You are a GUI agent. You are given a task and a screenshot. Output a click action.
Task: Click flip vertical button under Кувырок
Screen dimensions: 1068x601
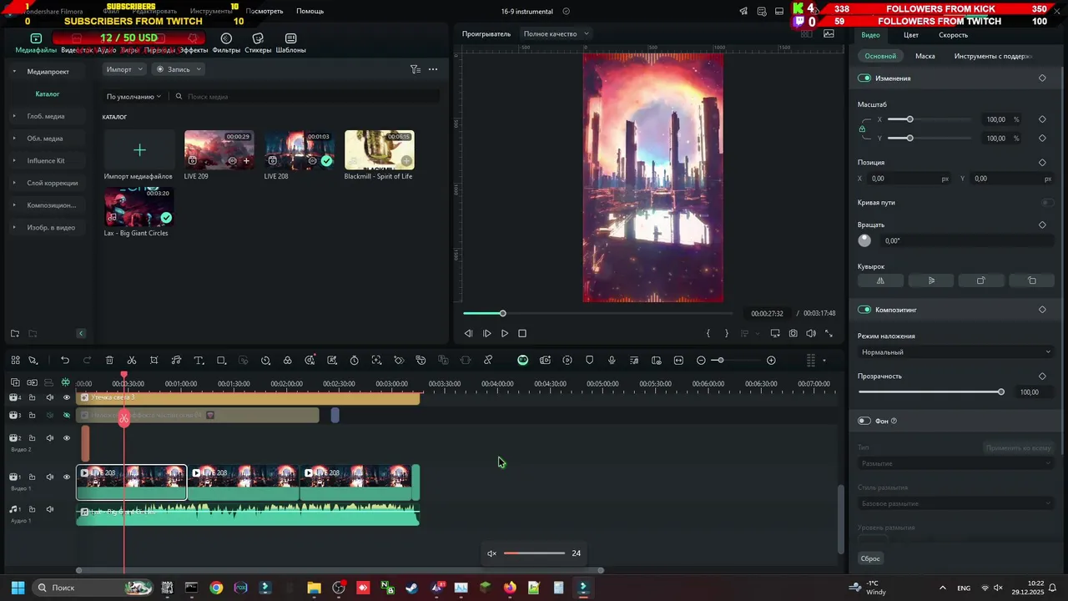pos(931,280)
